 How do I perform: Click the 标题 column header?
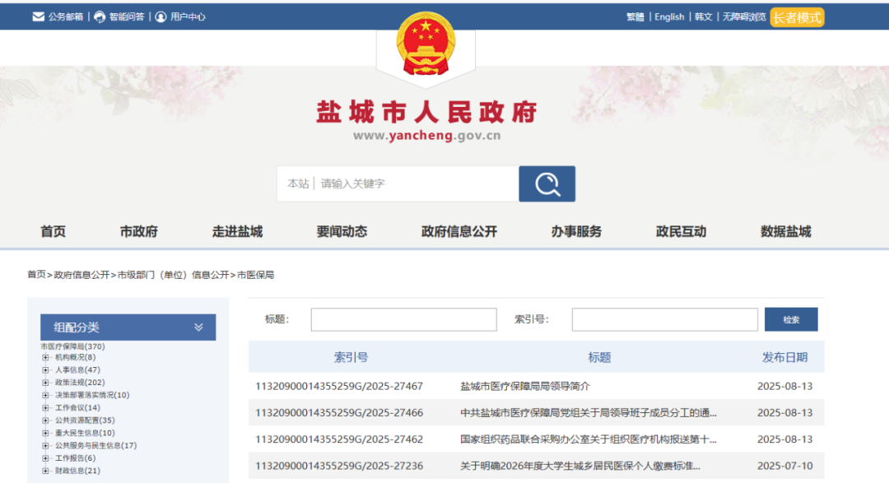[x=599, y=357]
